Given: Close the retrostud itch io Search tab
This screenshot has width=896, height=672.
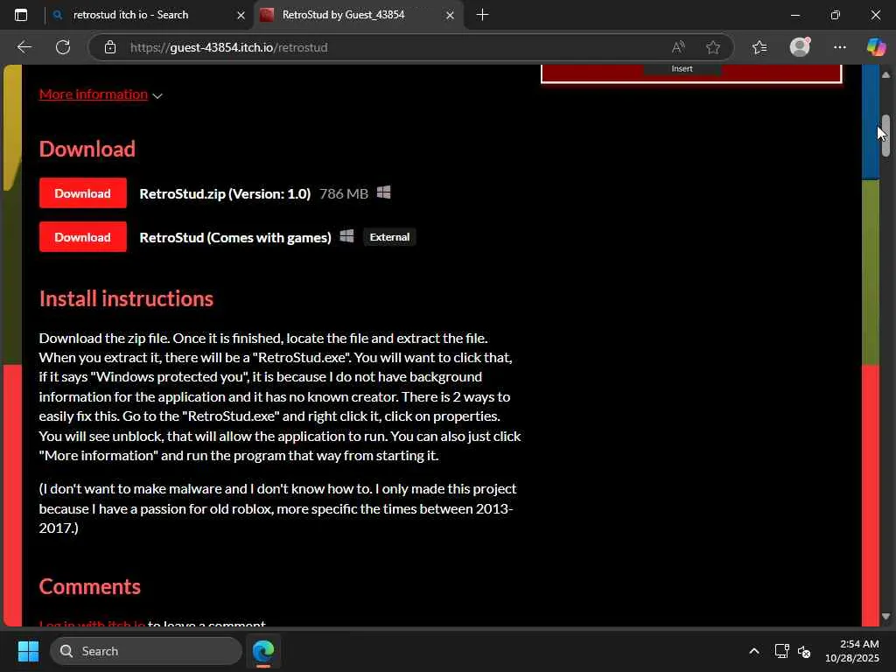Looking at the screenshot, I should point(241,16).
